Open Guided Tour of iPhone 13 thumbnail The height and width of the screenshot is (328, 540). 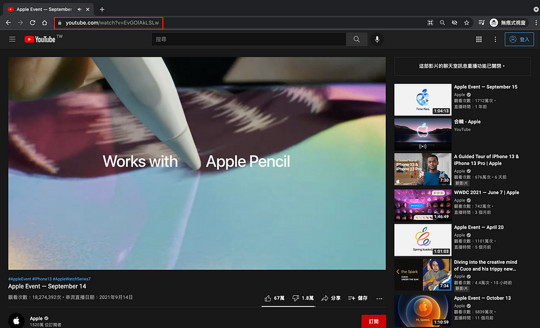tap(423, 169)
